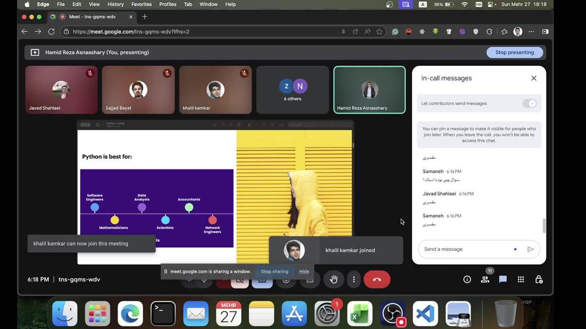
Task: Open the Favorites menu in menu bar
Action: (x=141, y=4)
